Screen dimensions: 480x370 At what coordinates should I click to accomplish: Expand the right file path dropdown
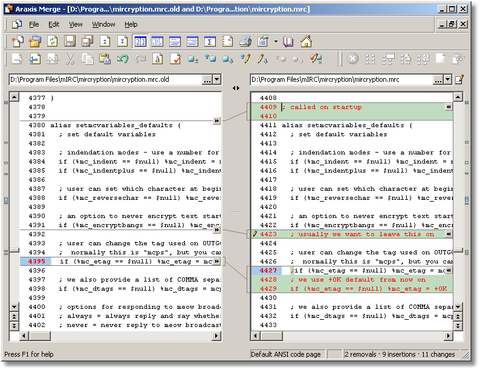pyautogui.click(x=447, y=80)
